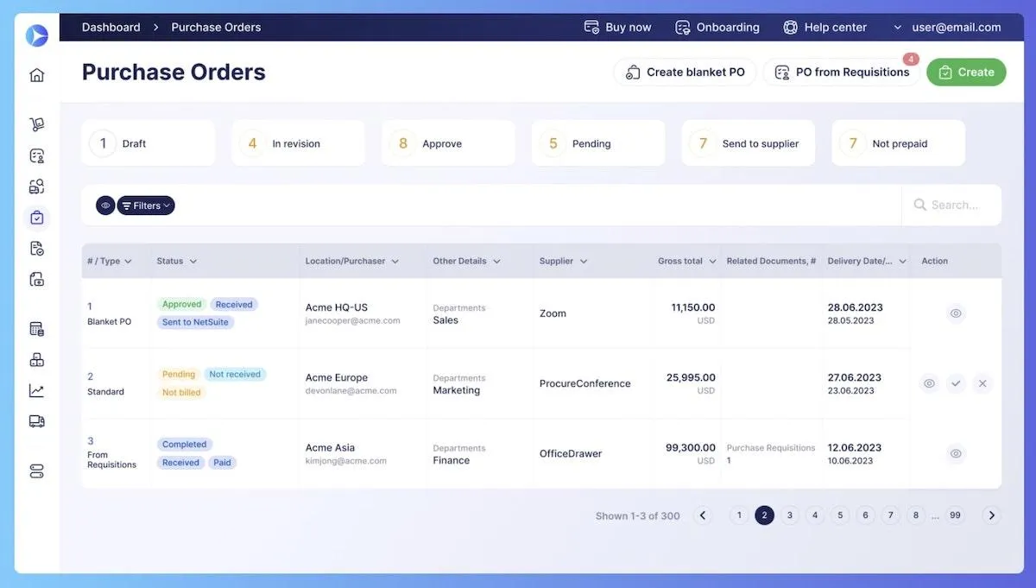Select the delivery truck sidebar icon

tap(36, 421)
